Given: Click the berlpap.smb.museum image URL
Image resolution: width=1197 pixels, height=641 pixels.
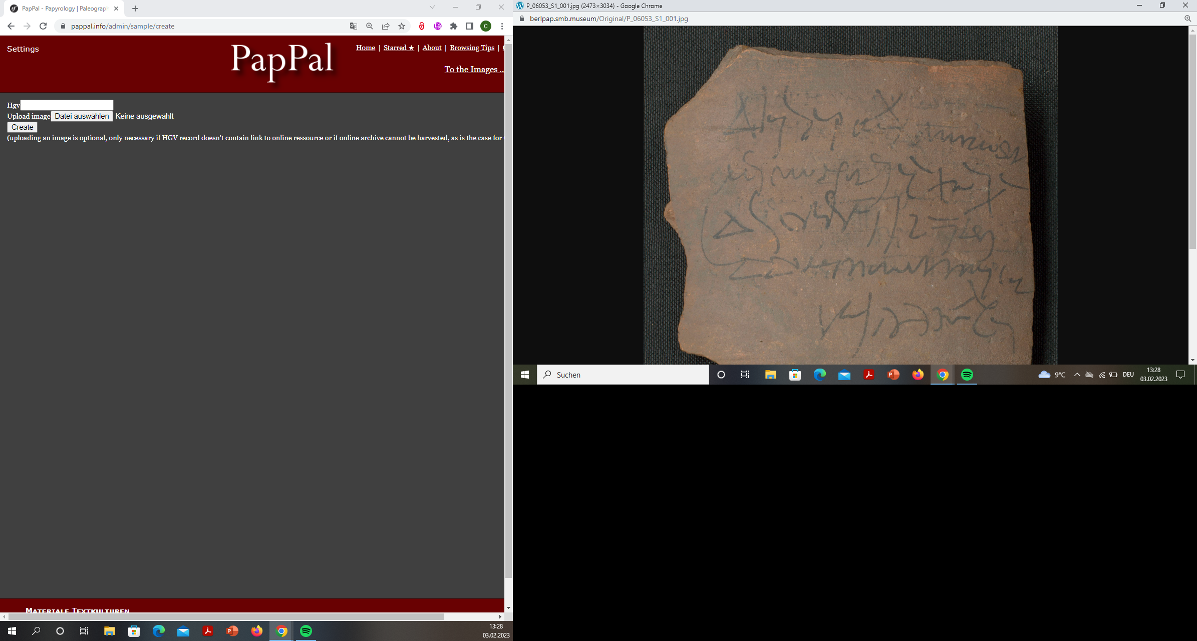Looking at the screenshot, I should tap(609, 19).
